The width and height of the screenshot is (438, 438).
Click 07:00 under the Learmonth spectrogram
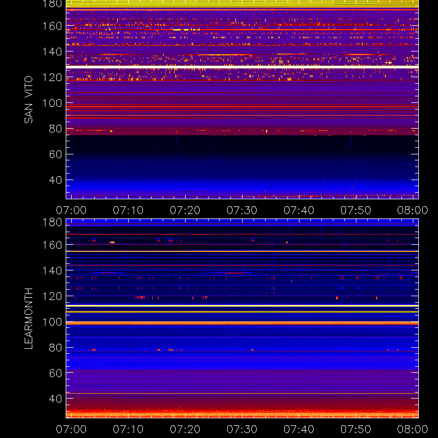[71, 429]
